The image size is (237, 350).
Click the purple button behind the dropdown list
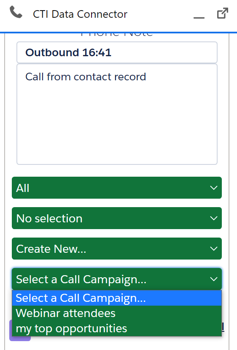pos(20,339)
